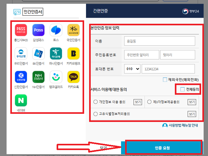Choose the 삼성패스 authentication icon
Screen dimensions: 208x156
pyautogui.click(x=38, y=30)
